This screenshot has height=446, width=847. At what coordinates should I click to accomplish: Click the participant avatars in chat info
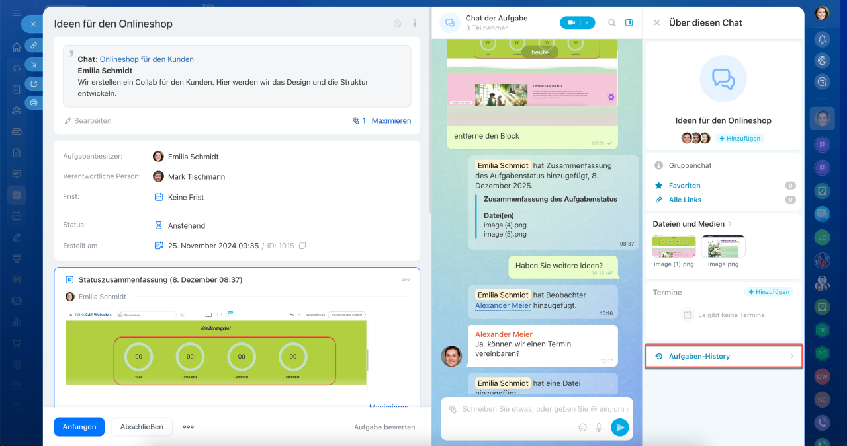pyautogui.click(x=695, y=138)
